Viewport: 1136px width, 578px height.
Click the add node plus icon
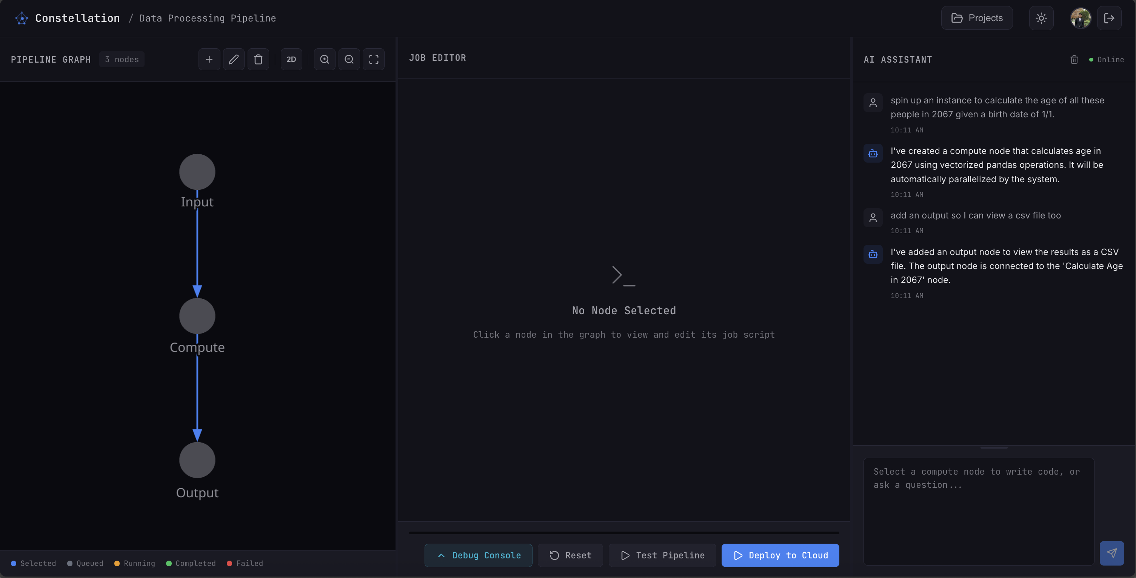tap(209, 60)
